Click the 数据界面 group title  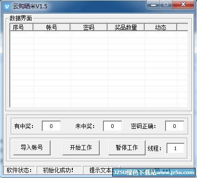click(x=21, y=18)
